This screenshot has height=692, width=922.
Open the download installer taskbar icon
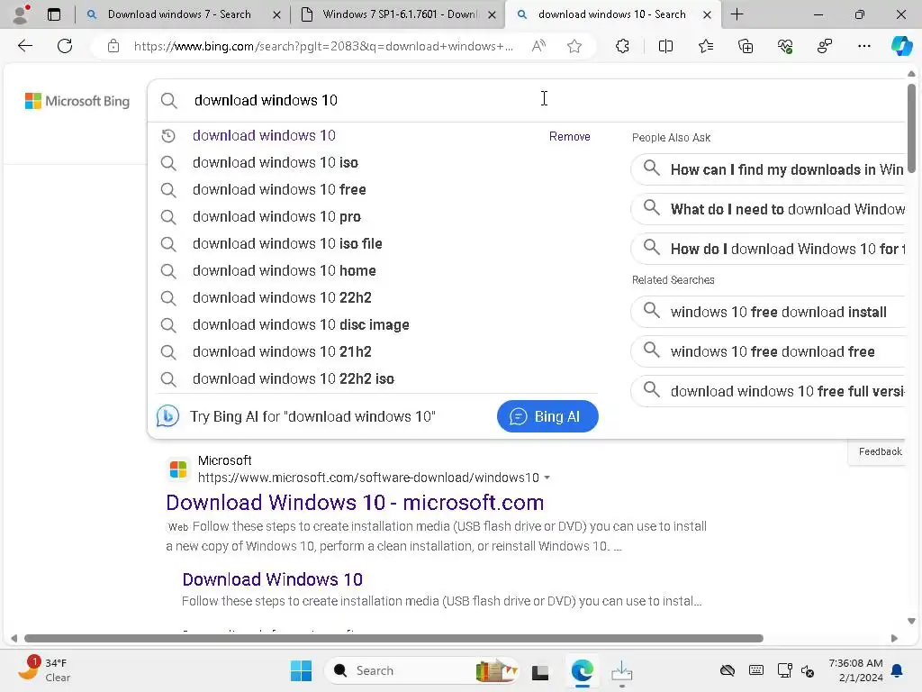[x=621, y=670]
